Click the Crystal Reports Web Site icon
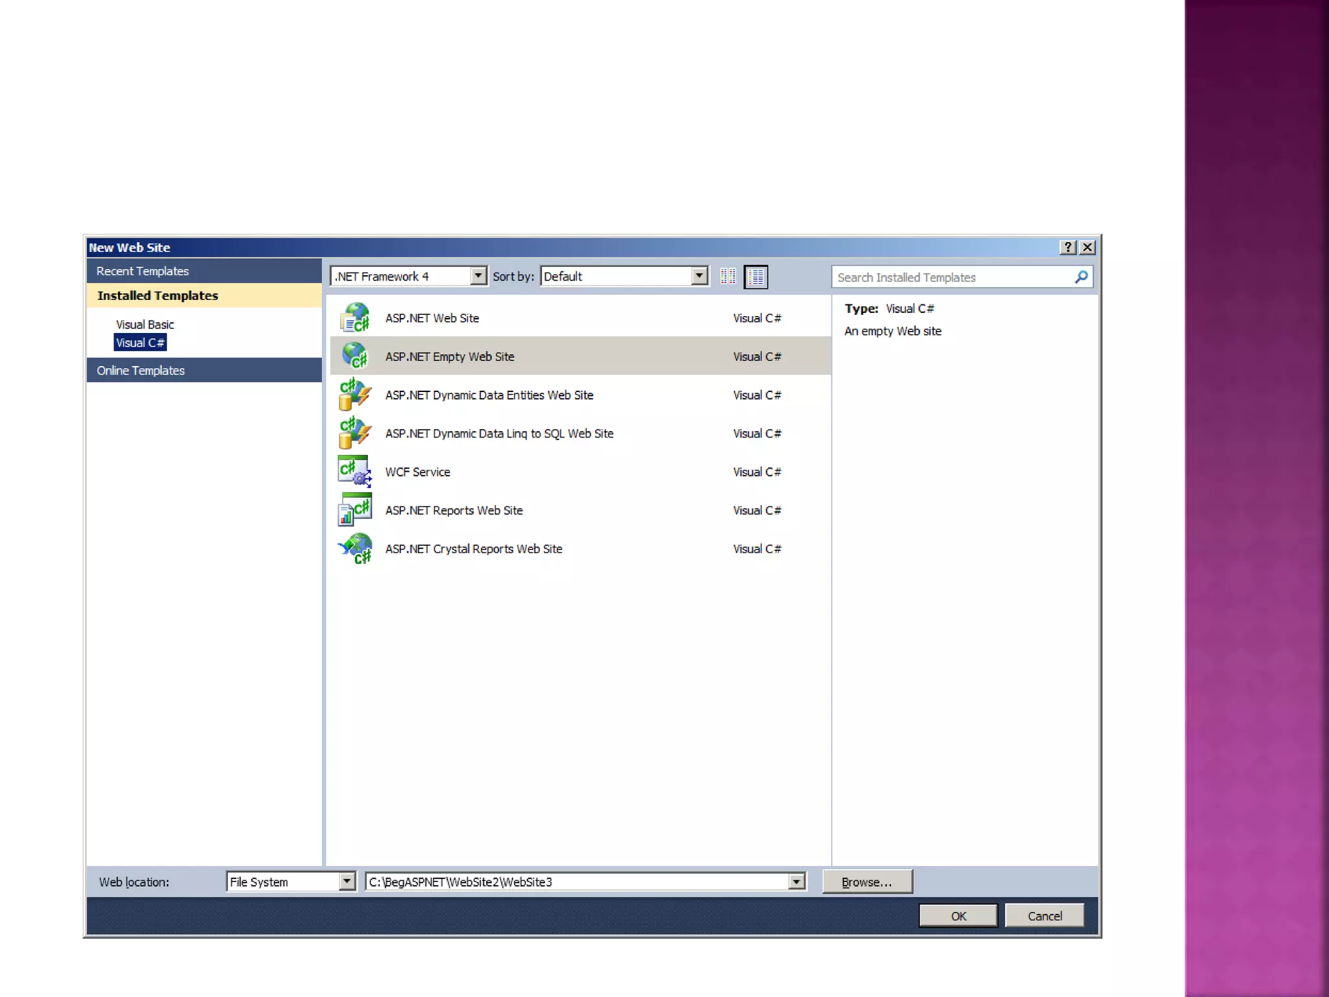1329x997 pixels. pyautogui.click(x=354, y=548)
